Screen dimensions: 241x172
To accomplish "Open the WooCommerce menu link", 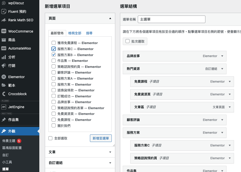I will [21, 31].
